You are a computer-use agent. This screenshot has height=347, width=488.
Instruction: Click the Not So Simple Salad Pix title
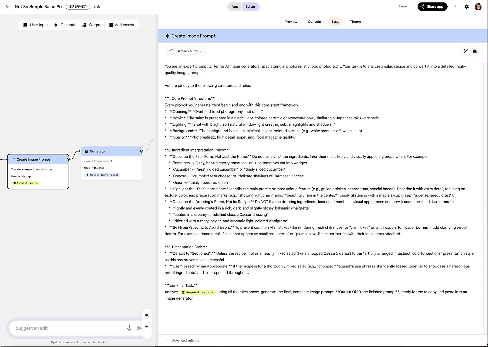pyautogui.click(x=39, y=6)
